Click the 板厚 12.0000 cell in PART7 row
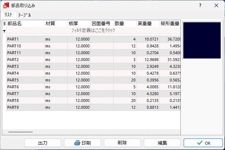The height and width of the screenshot is (150, 225). pos(79,94)
